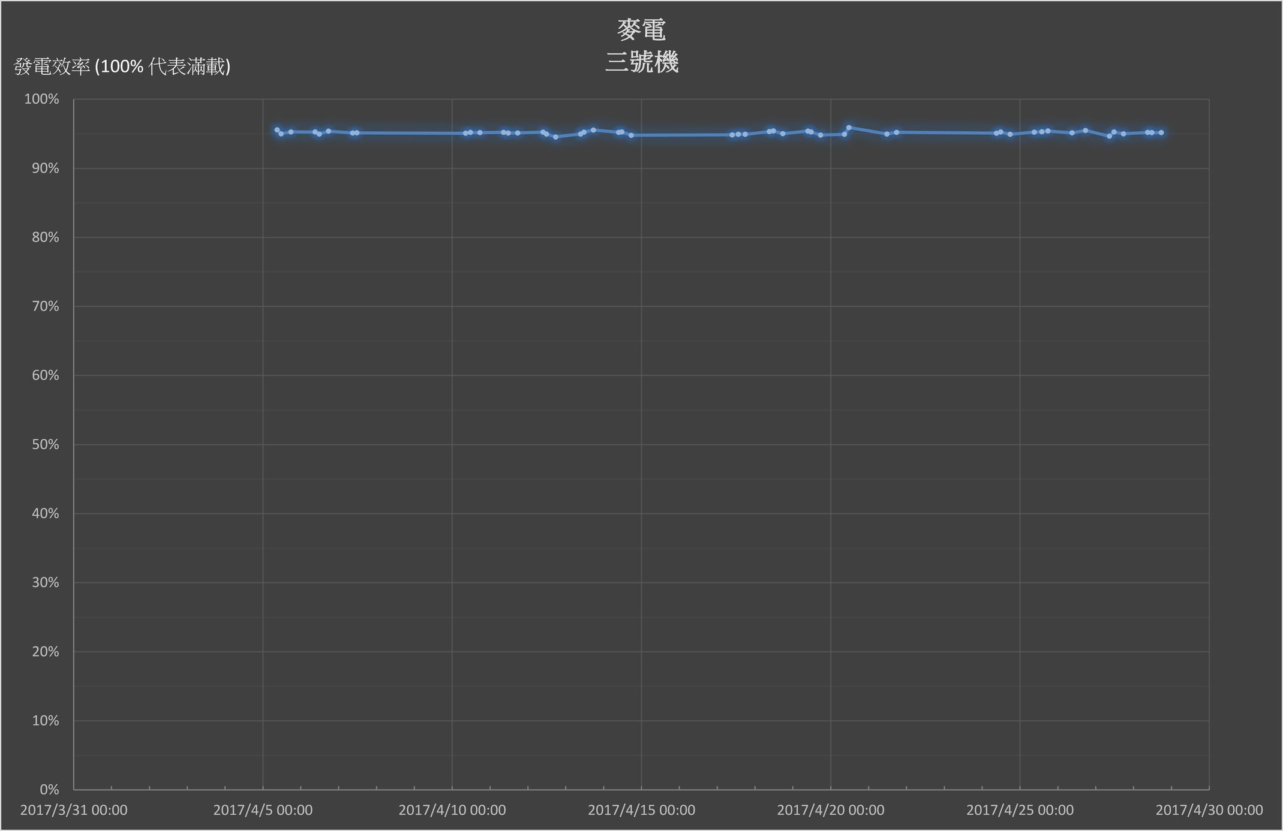This screenshot has height=831, width=1283.
Task: Select the 10% y-axis label
Action: 46,720
